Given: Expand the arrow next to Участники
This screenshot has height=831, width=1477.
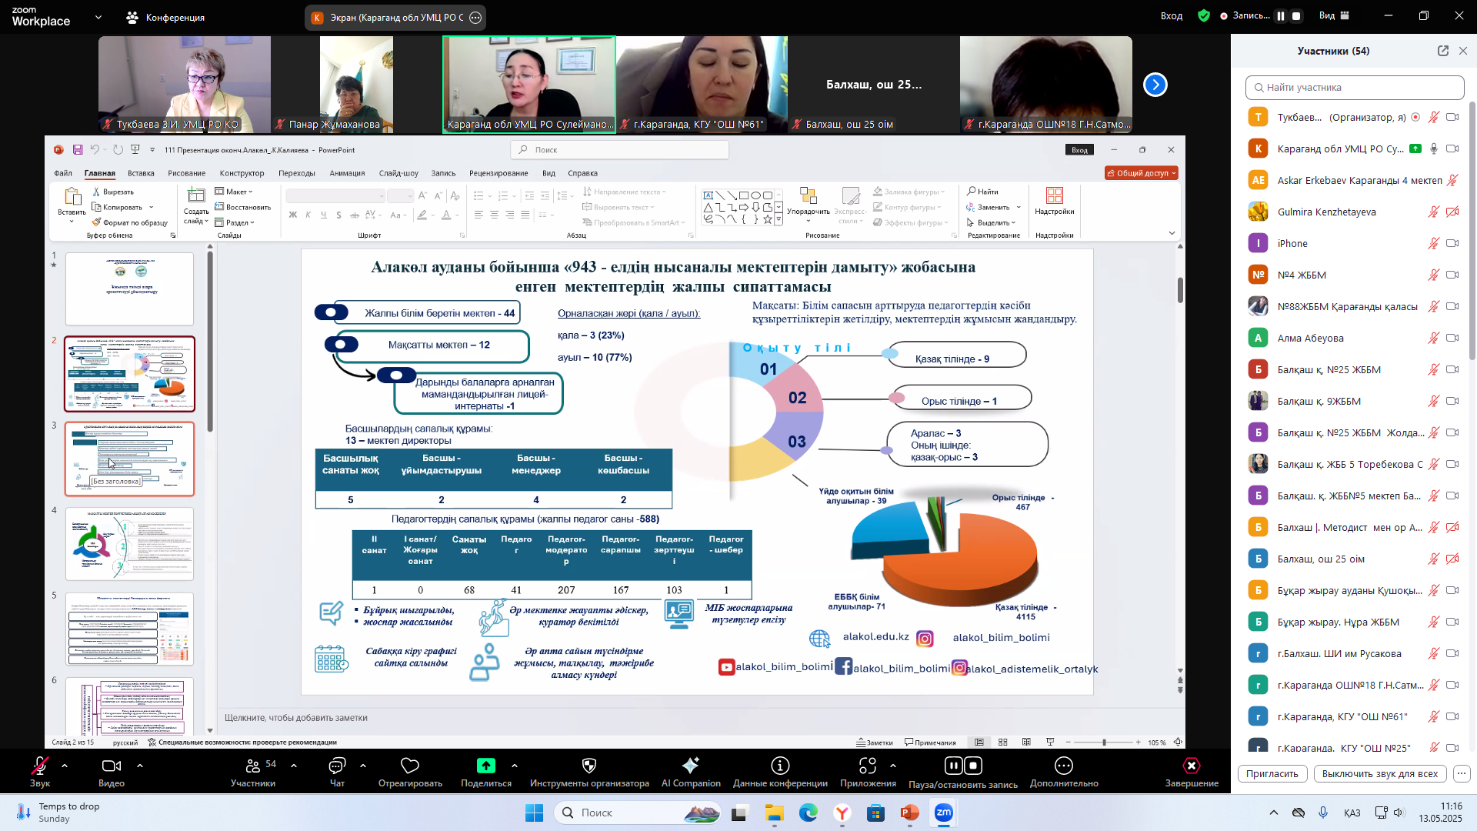Looking at the screenshot, I should click(x=294, y=766).
